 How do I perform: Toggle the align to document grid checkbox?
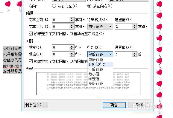(31, 61)
